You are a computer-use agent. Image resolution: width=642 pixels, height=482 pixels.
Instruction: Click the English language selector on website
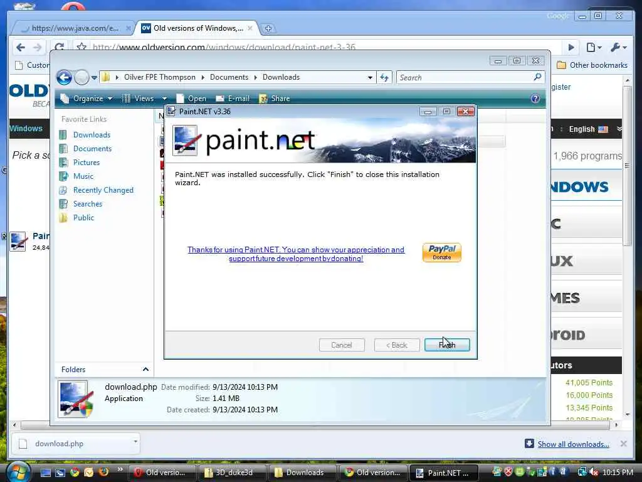pyautogui.click(x=588, y=129)
